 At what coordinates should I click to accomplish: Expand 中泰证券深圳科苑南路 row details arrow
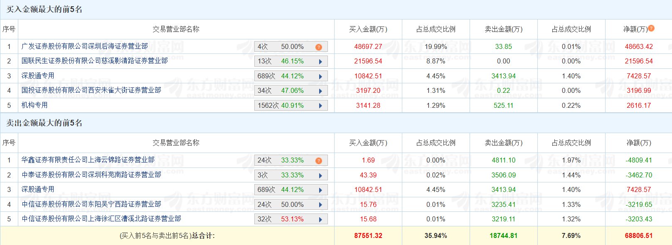[320, 175]
